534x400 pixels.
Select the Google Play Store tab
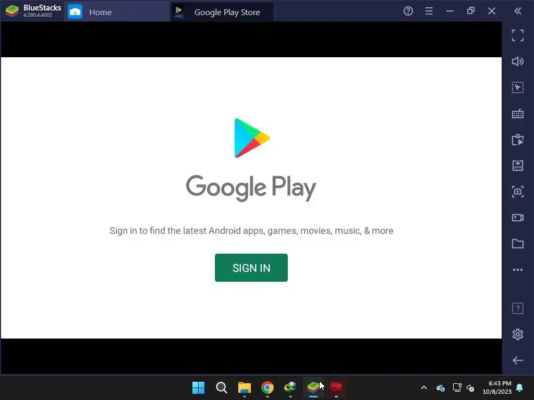click(x=222, y=12)
